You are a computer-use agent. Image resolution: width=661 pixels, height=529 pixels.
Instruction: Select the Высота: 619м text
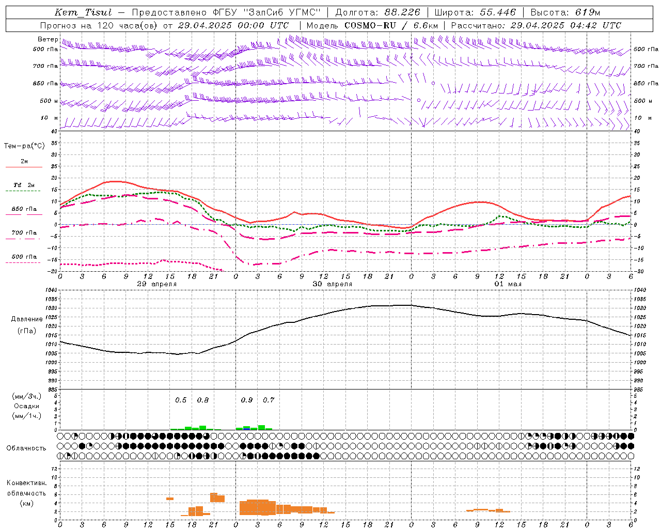point(565,12)
